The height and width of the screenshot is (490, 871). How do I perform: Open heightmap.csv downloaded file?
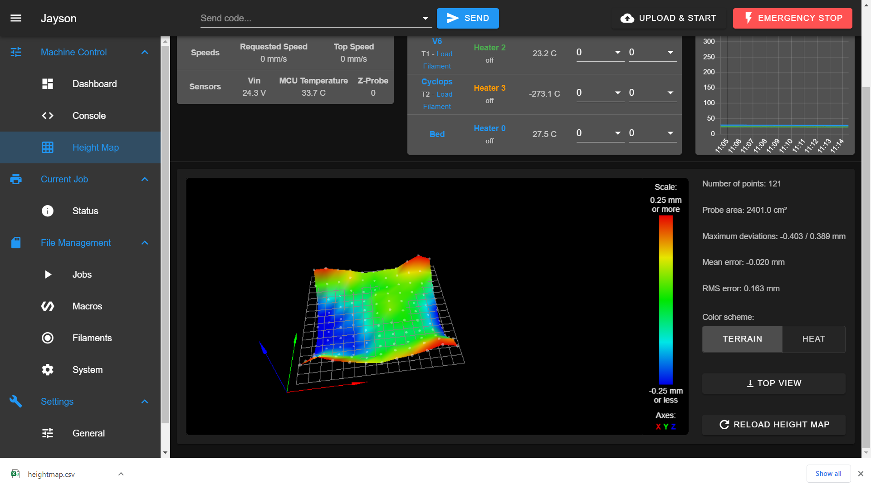click(x=51, y=474)
